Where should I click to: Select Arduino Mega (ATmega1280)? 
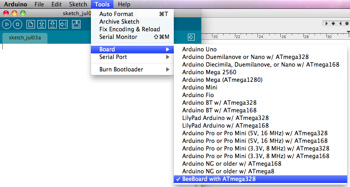click(x=261, y=80)
